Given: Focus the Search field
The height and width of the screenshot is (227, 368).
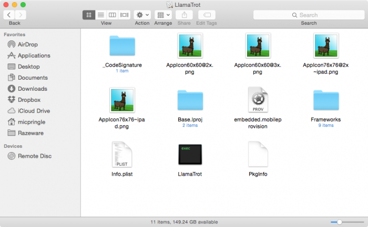Looking at the screenshot, I should [x=309, y=15].
